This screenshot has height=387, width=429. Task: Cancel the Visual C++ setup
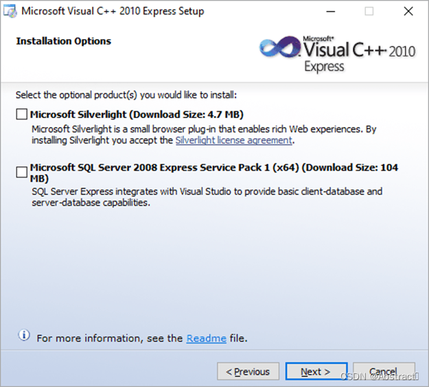(x=384, y=372)
